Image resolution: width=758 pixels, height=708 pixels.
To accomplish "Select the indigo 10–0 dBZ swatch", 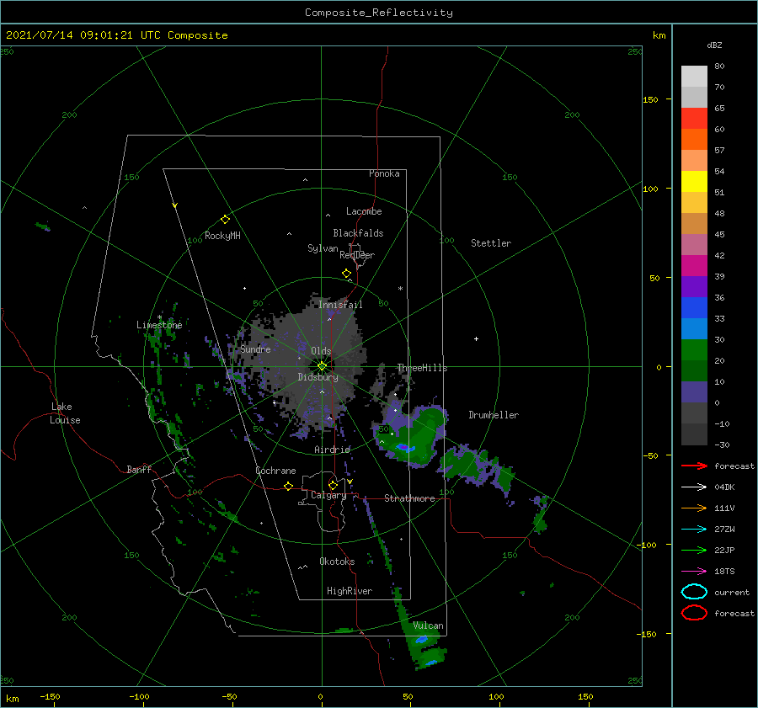I will point(694,391).
